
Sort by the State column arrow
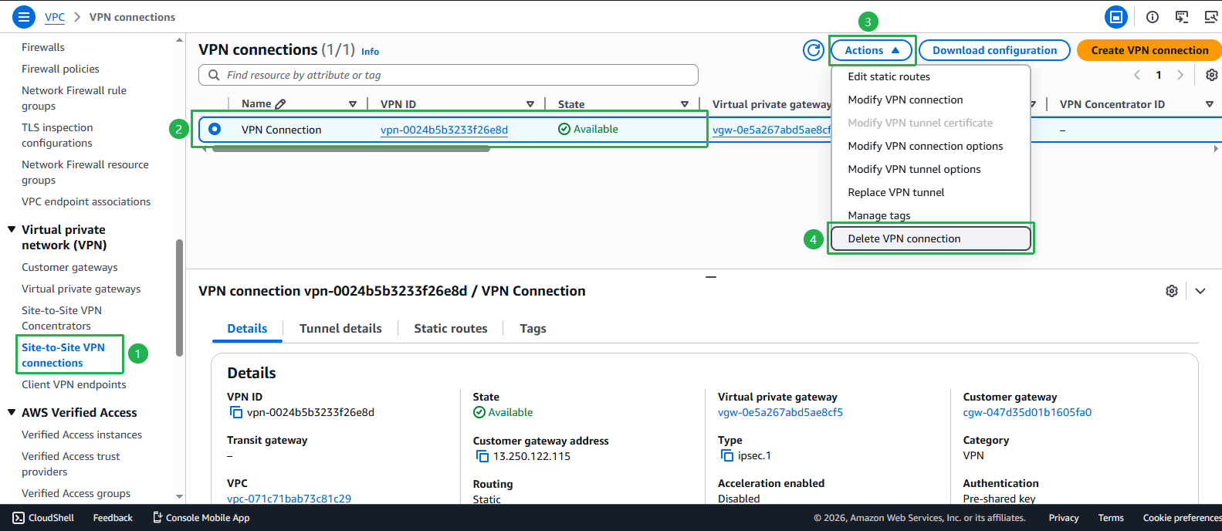685,104
